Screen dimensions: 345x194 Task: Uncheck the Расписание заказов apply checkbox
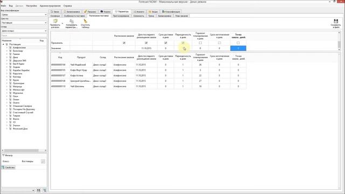click(x=124, y=43)
